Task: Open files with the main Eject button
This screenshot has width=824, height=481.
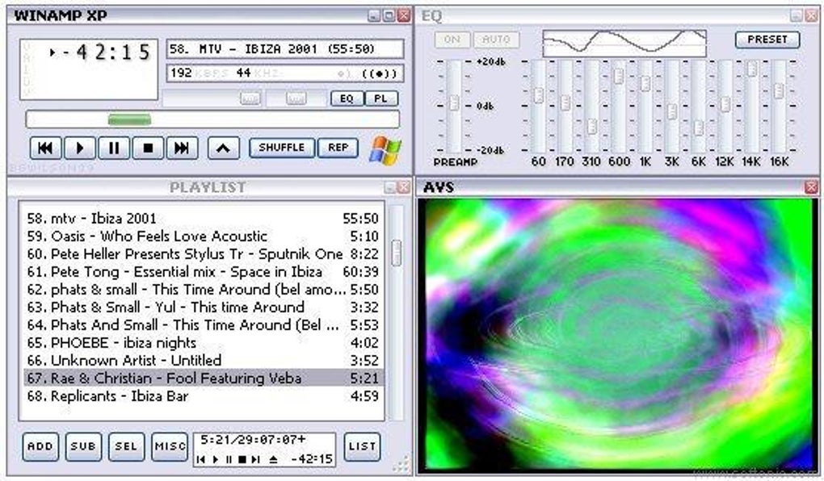Action: point(223,148)
